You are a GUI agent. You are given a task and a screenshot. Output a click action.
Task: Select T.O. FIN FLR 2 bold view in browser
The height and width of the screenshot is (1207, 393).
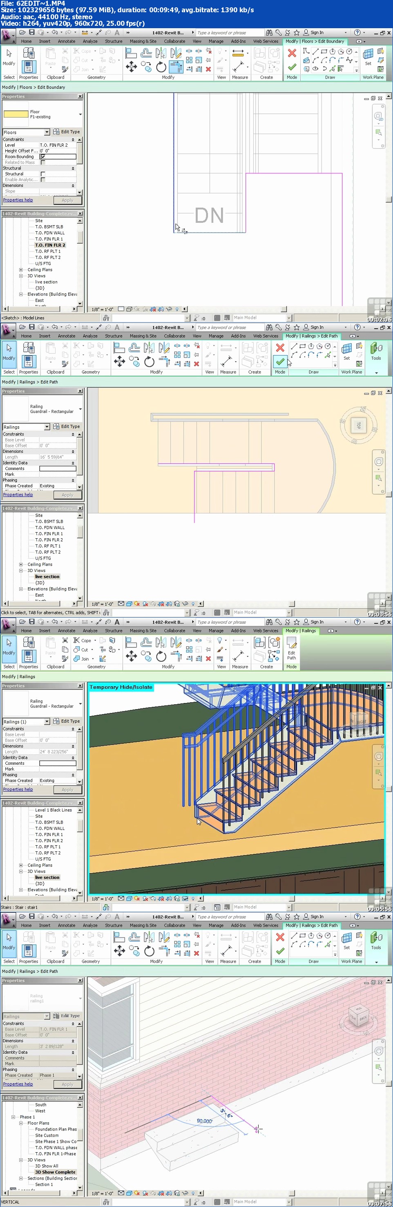[x=50, y=245]
